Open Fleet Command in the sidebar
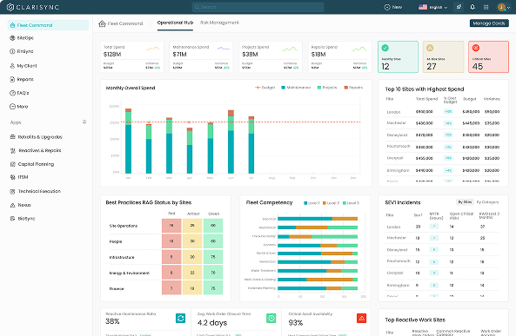Viewport: 516px width, 336px height. tap(48, 25)
